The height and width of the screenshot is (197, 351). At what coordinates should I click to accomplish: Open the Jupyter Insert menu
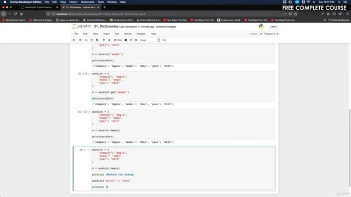(106, 34)
